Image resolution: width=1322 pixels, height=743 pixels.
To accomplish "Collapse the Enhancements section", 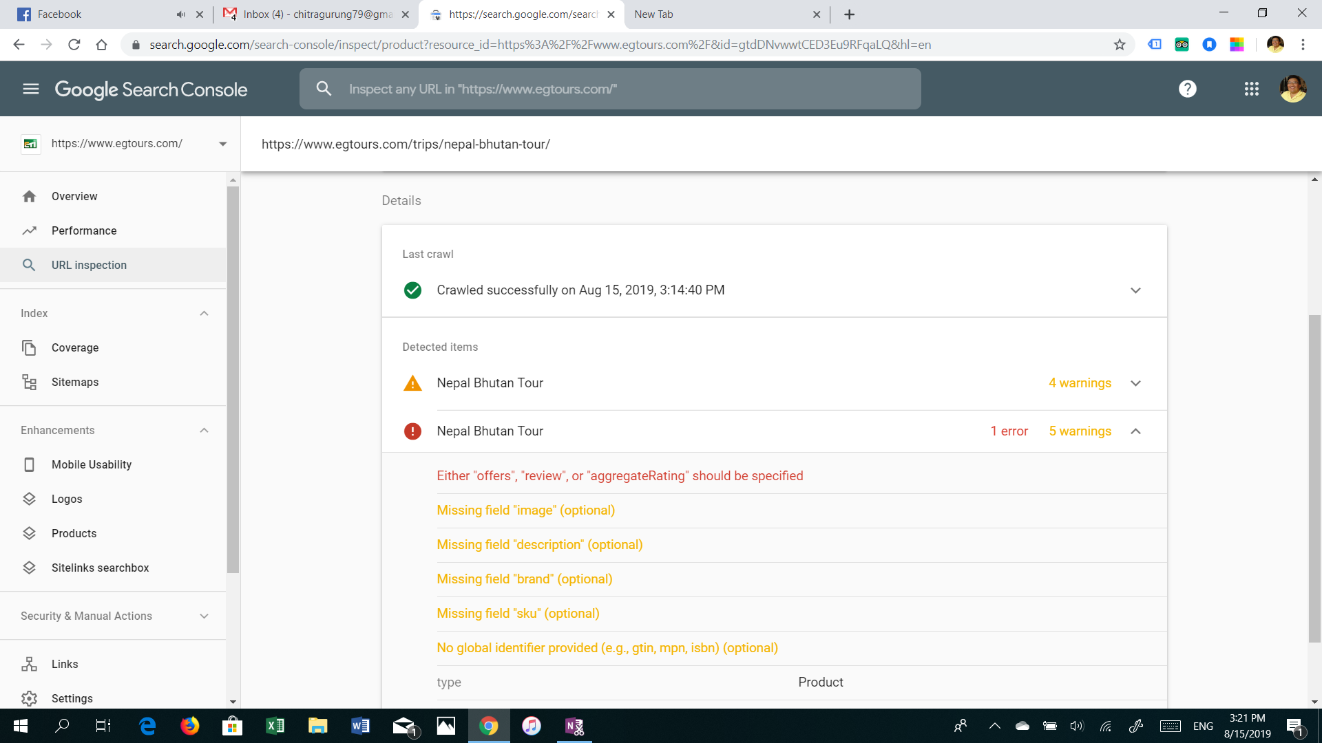I will click(204, 430).
